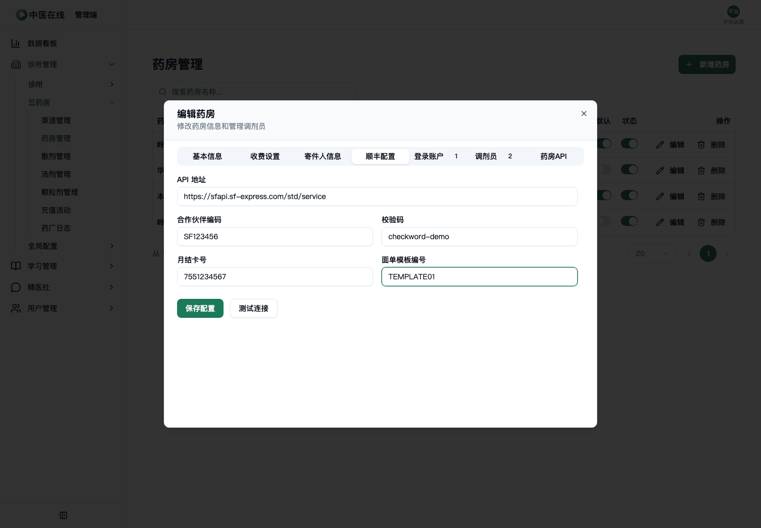Screen dimensions: 761x528
Task: Open the 登录账户 tab
Action: tap(438, 156)
